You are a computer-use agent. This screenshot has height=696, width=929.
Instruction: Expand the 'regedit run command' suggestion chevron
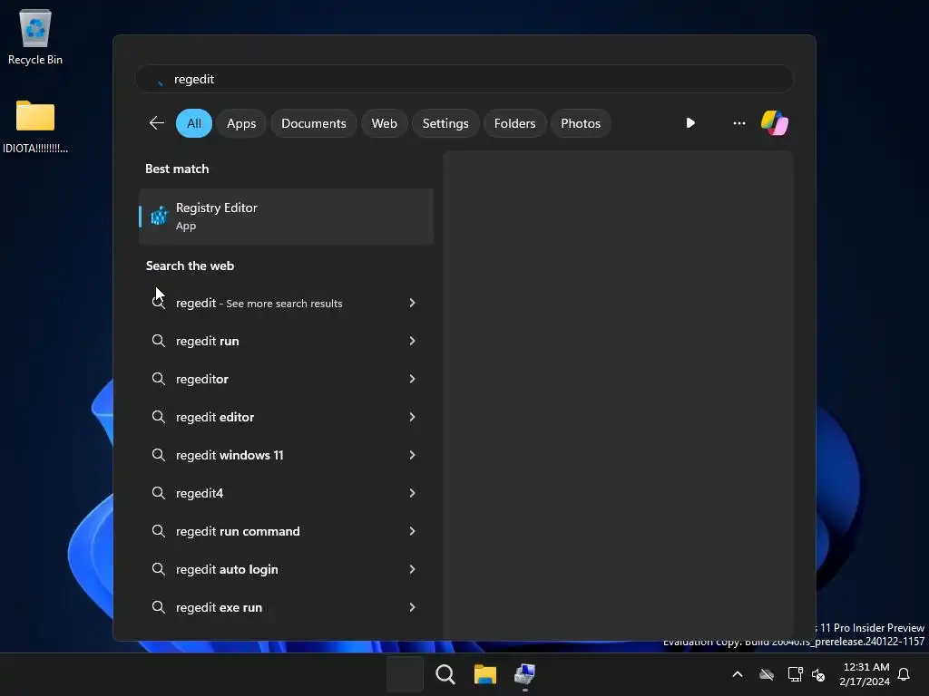tap(413, 531)
